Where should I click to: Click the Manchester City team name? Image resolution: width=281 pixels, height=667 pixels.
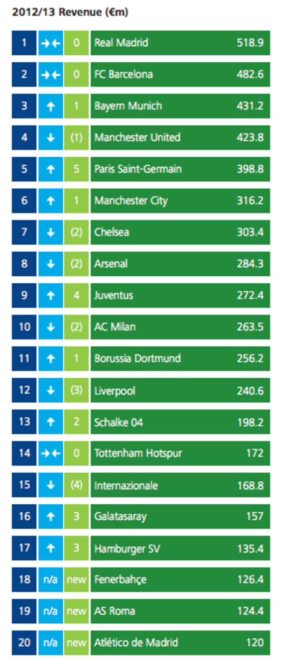pyautogui.click(x=131, y=201)
